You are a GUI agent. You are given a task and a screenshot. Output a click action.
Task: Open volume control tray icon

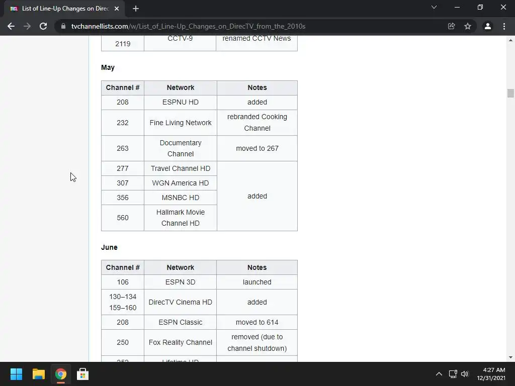tap(465, 374)
